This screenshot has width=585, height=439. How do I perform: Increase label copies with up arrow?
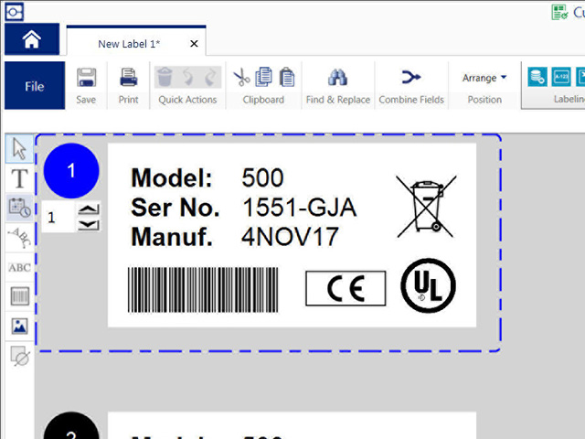coord(89,209)
